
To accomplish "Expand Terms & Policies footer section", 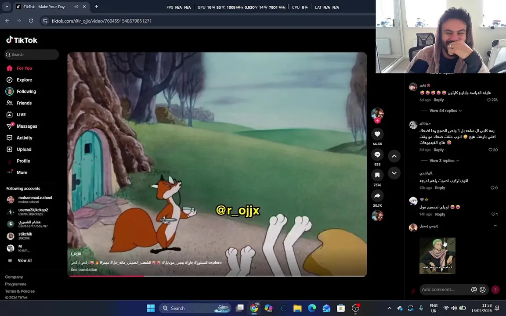I will 20,291.
